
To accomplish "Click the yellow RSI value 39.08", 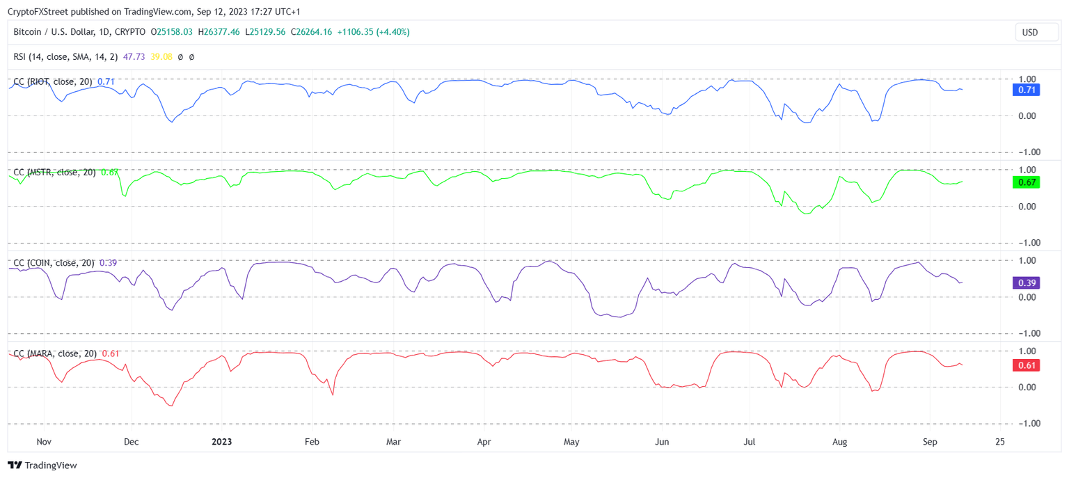I will (x=161, y=57).
